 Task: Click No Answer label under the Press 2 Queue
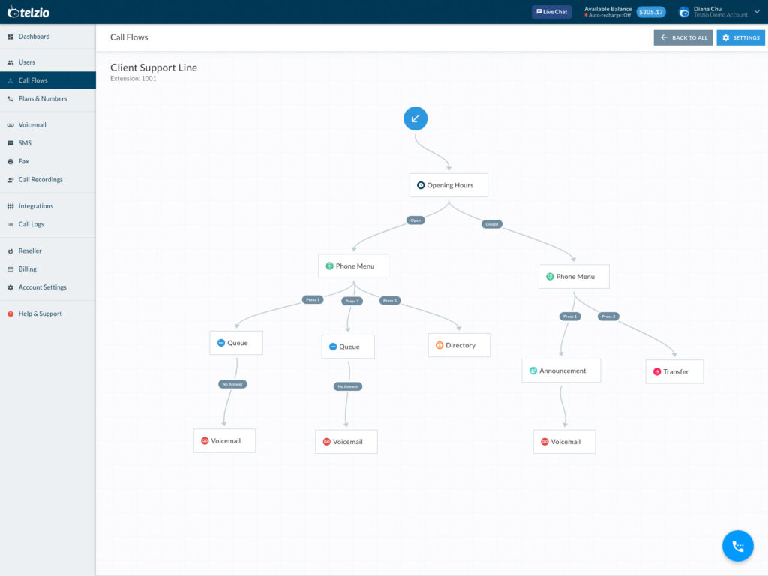coord(348,386)
